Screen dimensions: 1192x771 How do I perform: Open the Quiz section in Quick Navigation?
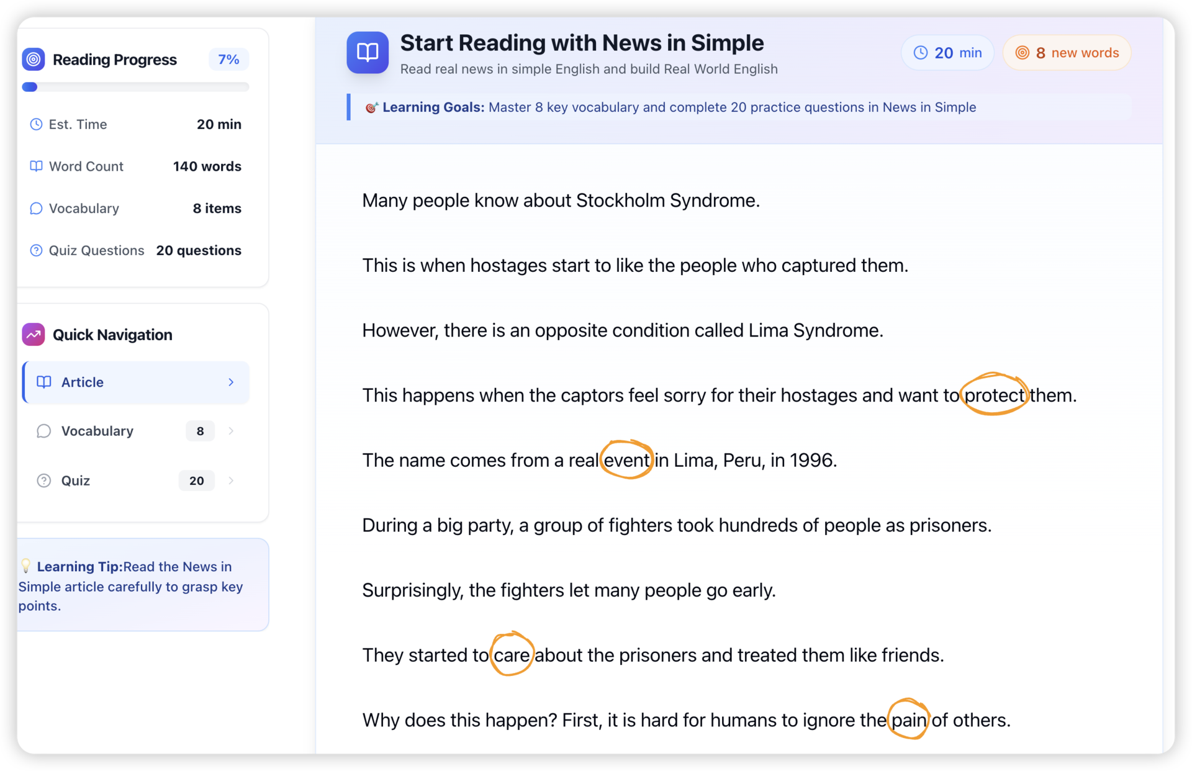(76, 480)
